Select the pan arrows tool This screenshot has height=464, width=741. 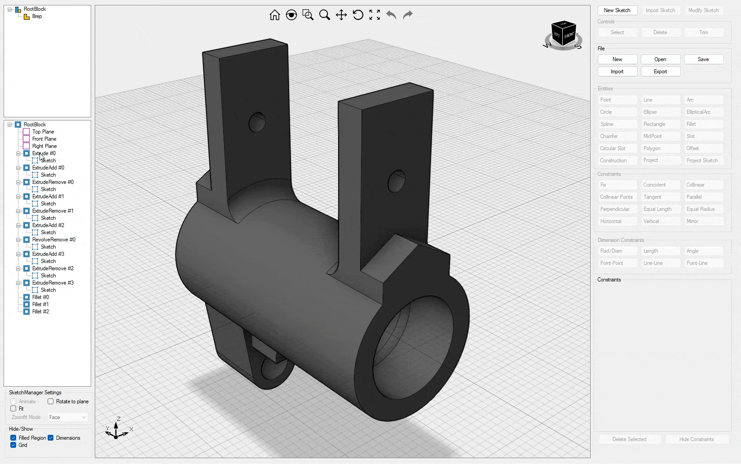(341, 15)
